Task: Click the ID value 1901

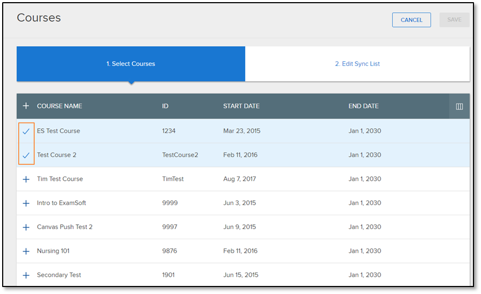Action: click(168, 275)
